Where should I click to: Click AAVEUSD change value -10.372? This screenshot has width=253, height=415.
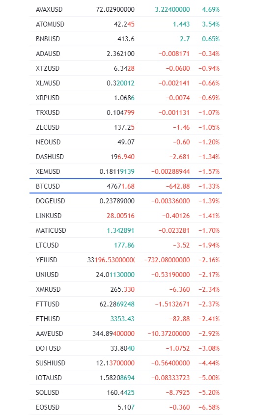coord(169,333)
